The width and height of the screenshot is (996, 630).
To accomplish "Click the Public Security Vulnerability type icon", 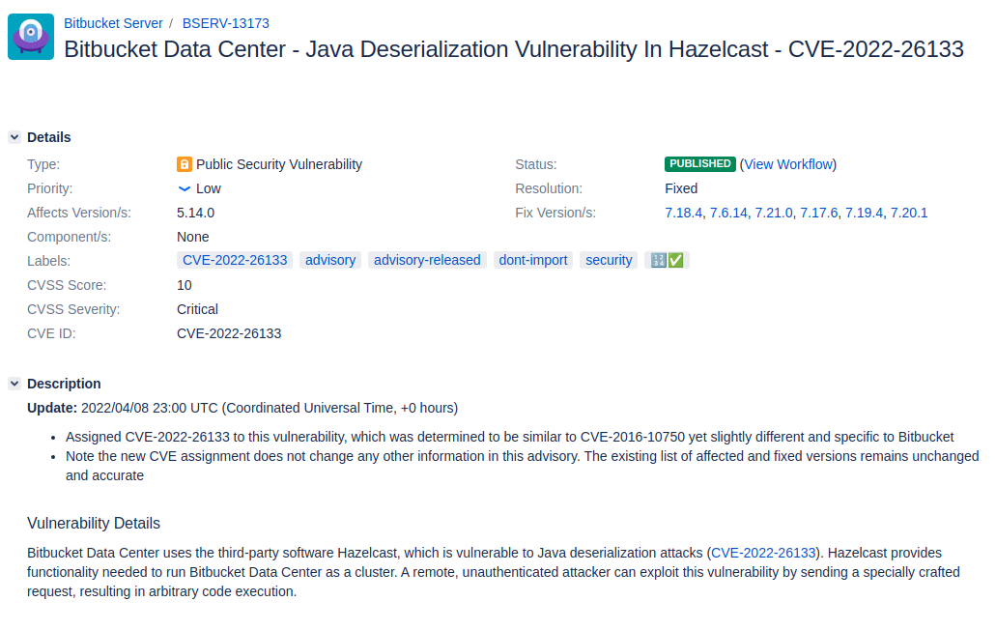I will [185, 164].
